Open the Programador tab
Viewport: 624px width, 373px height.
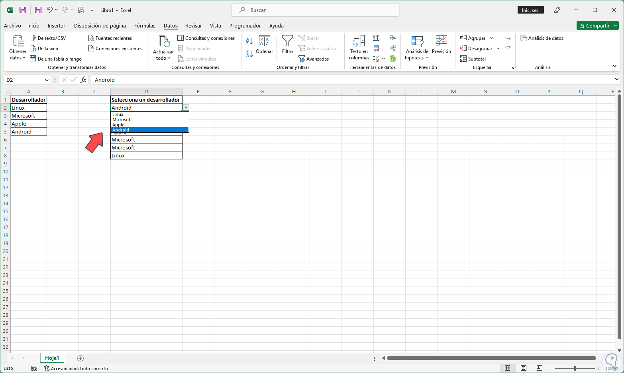point(245,26)
